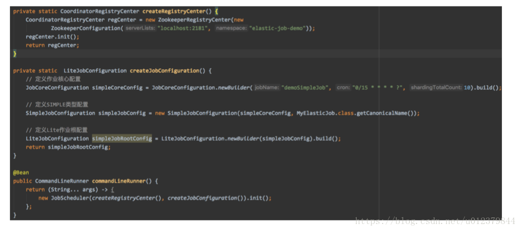Click createRegistryCenter() call inside JobScheduler
This screenshot has width=521, height=231.
[127, 198]
